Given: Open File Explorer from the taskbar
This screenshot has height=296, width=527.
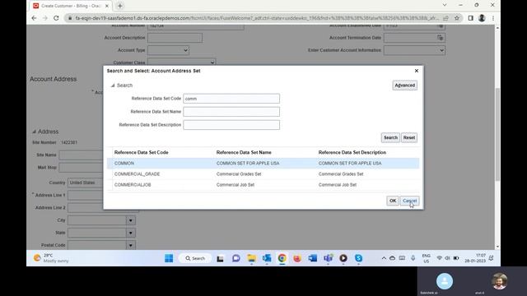Looking at the screenshot, I should click(x=251, y=258).
